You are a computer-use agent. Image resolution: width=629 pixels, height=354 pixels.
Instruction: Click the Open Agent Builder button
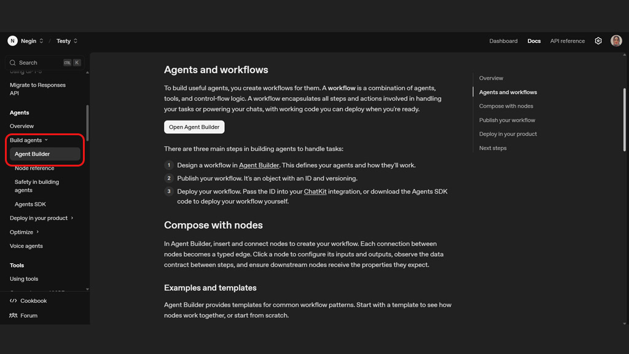click(x=194, y=127)
